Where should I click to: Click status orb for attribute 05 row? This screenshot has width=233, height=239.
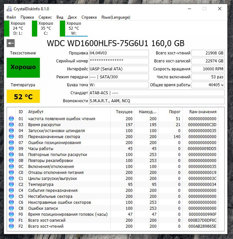[x=11, y=136]
